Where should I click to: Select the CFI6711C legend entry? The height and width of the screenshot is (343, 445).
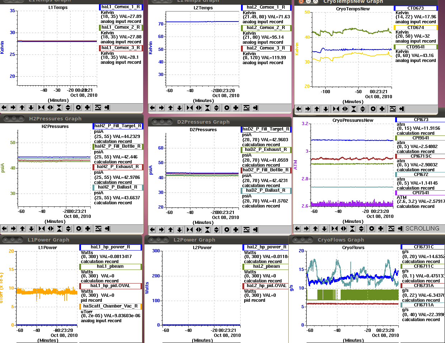(423, 266)
